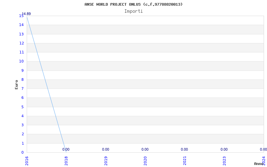Select the 2019 year label on x-axis
The height and width of the screenshot is (167, 267).
106,161
